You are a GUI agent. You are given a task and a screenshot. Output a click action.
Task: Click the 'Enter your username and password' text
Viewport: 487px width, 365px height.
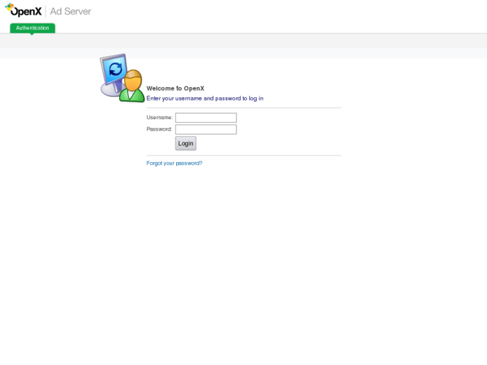click(x=205, y=98)
